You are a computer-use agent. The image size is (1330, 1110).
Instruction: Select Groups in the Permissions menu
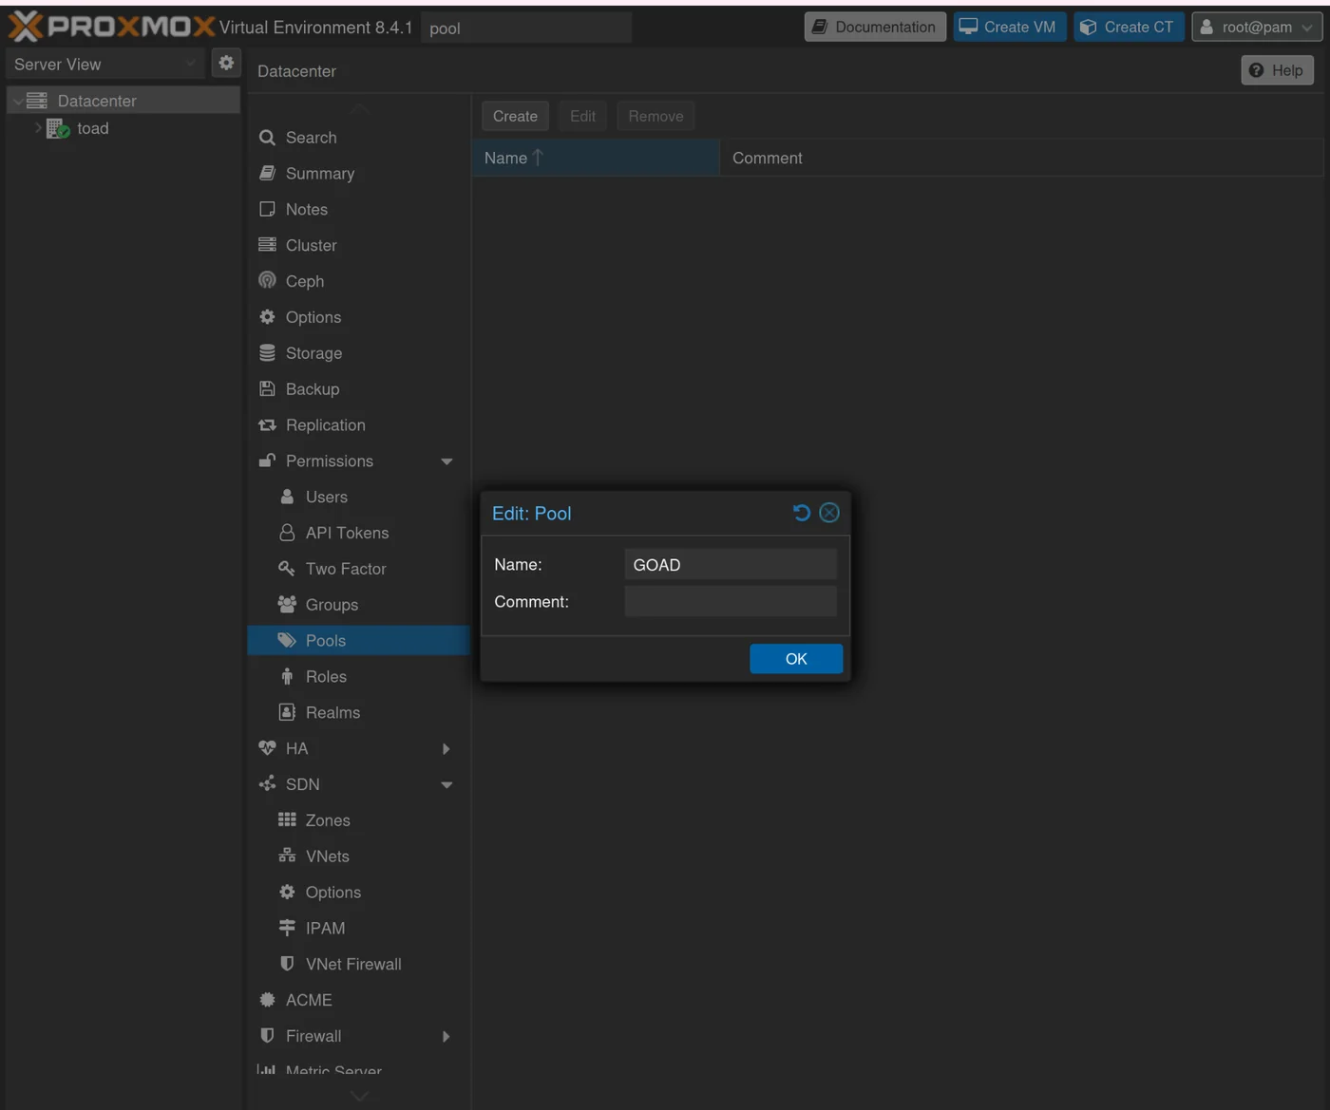(332, 605)
